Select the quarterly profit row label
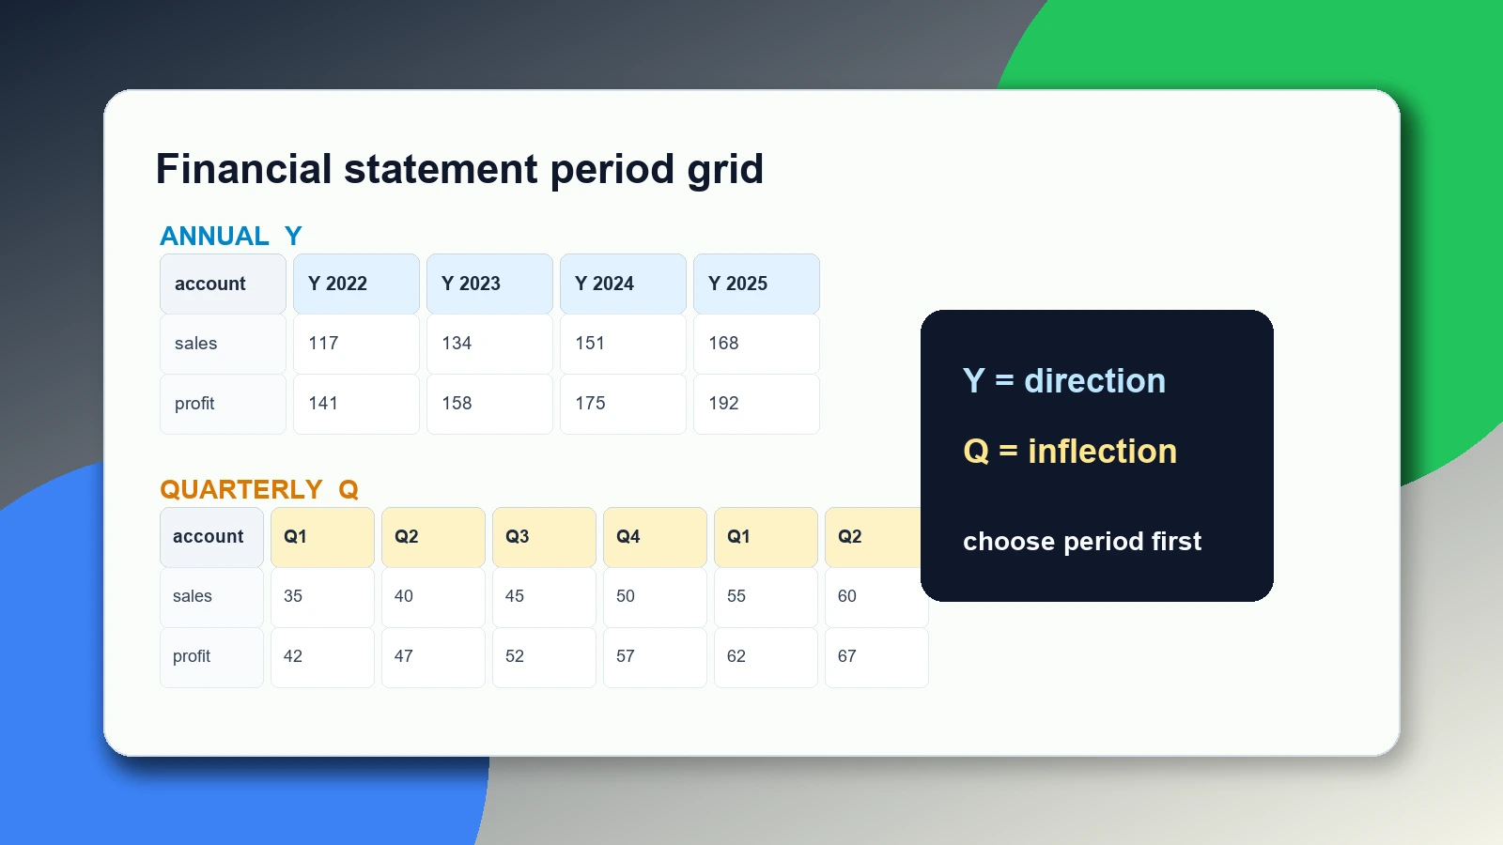Screen dimensions: 1503x845 (211, 657)
